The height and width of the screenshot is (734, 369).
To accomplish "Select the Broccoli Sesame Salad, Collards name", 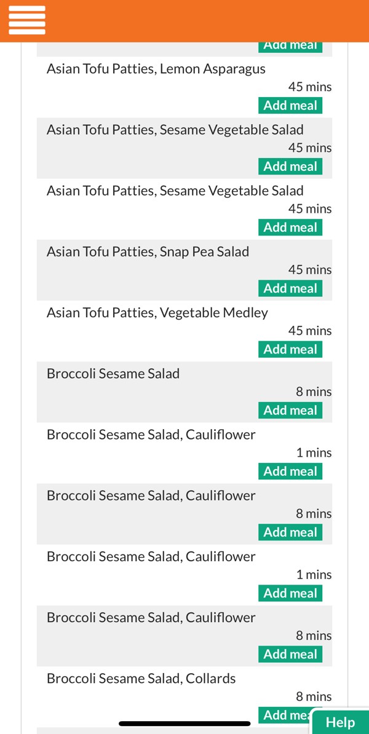I will click(140, 678).
